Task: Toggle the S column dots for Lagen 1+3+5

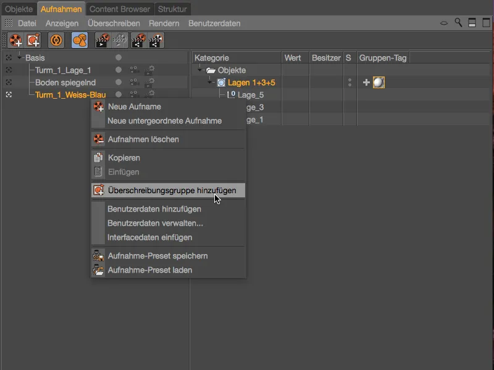Action: coord(350,83)
